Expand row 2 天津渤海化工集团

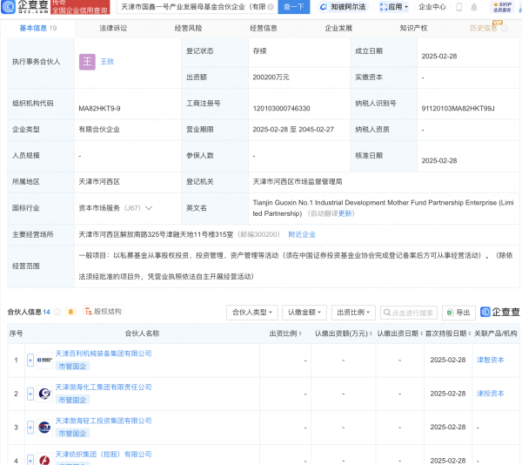pos(30,394)
